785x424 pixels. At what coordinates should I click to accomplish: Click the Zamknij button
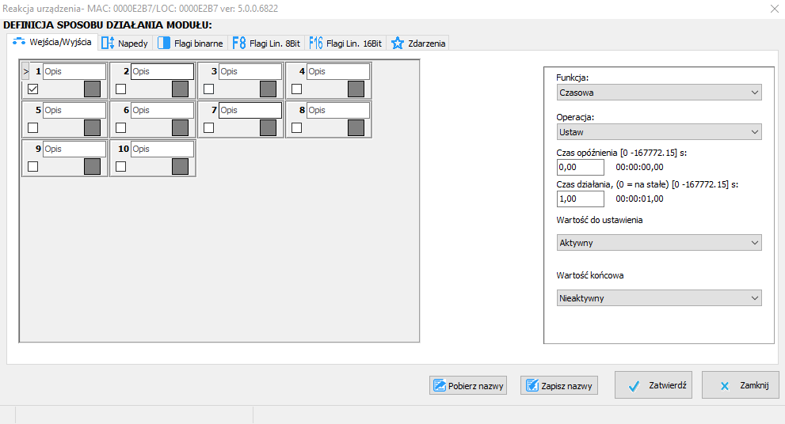[x=741, y=385]
